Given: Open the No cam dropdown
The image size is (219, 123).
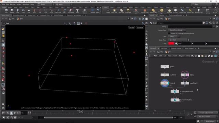Looking at the screenshot, I should tap(140, 27).
